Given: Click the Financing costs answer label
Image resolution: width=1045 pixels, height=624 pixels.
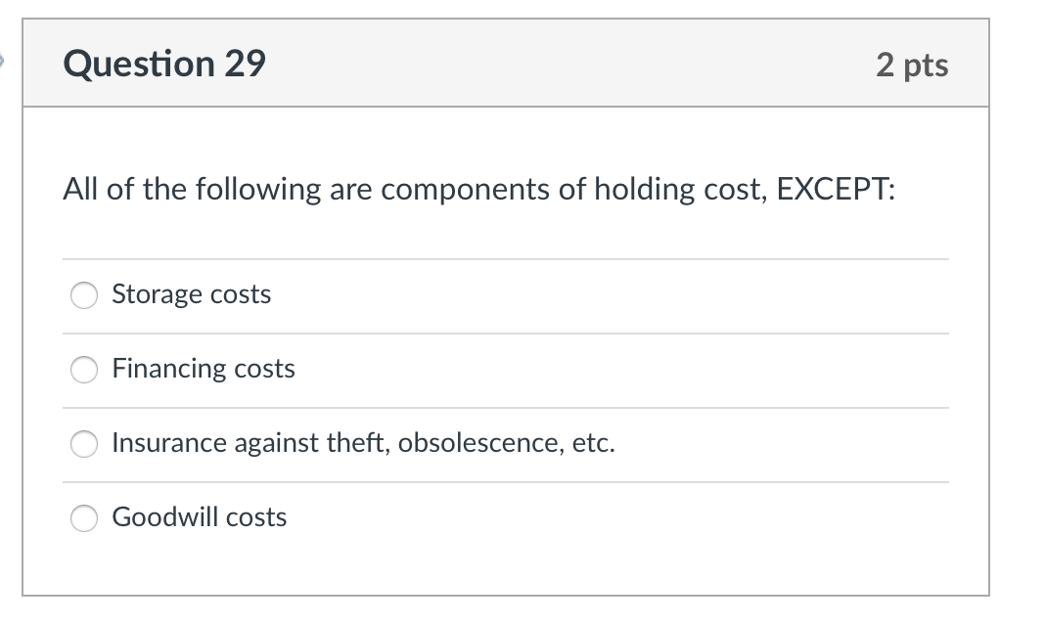Looking at the screenshot, I should [x=203, y=369].
